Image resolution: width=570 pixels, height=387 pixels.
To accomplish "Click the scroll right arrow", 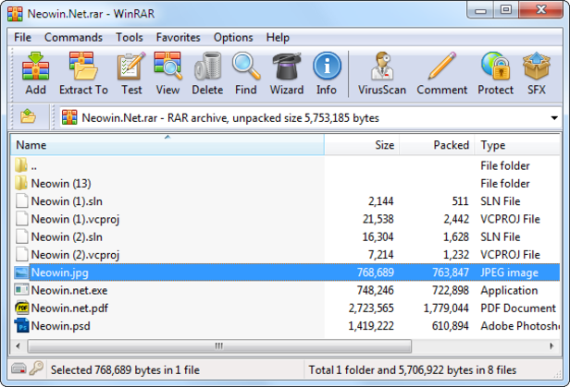I will pyautogui.click(x=551, y=346).
